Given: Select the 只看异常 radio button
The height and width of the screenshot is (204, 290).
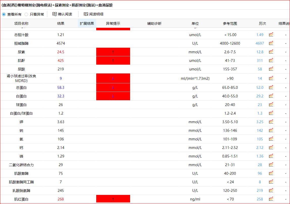Looking at the screenshot, I should coord(27,14).
